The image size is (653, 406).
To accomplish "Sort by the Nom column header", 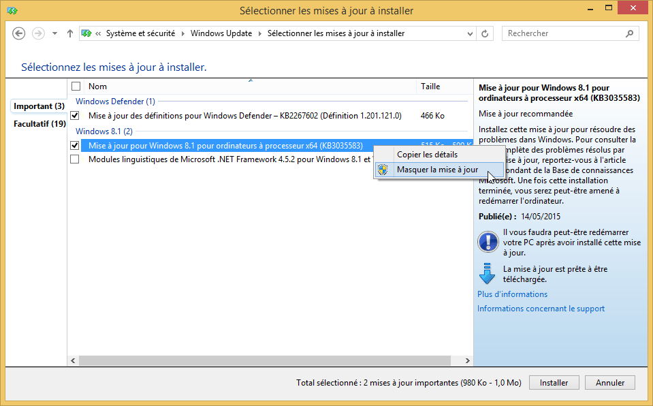I will [250, 87].
